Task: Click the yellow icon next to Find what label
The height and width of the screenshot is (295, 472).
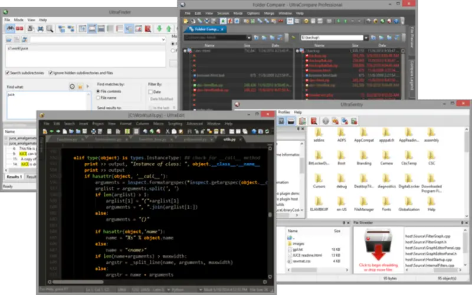Action: tap(80, 87)
